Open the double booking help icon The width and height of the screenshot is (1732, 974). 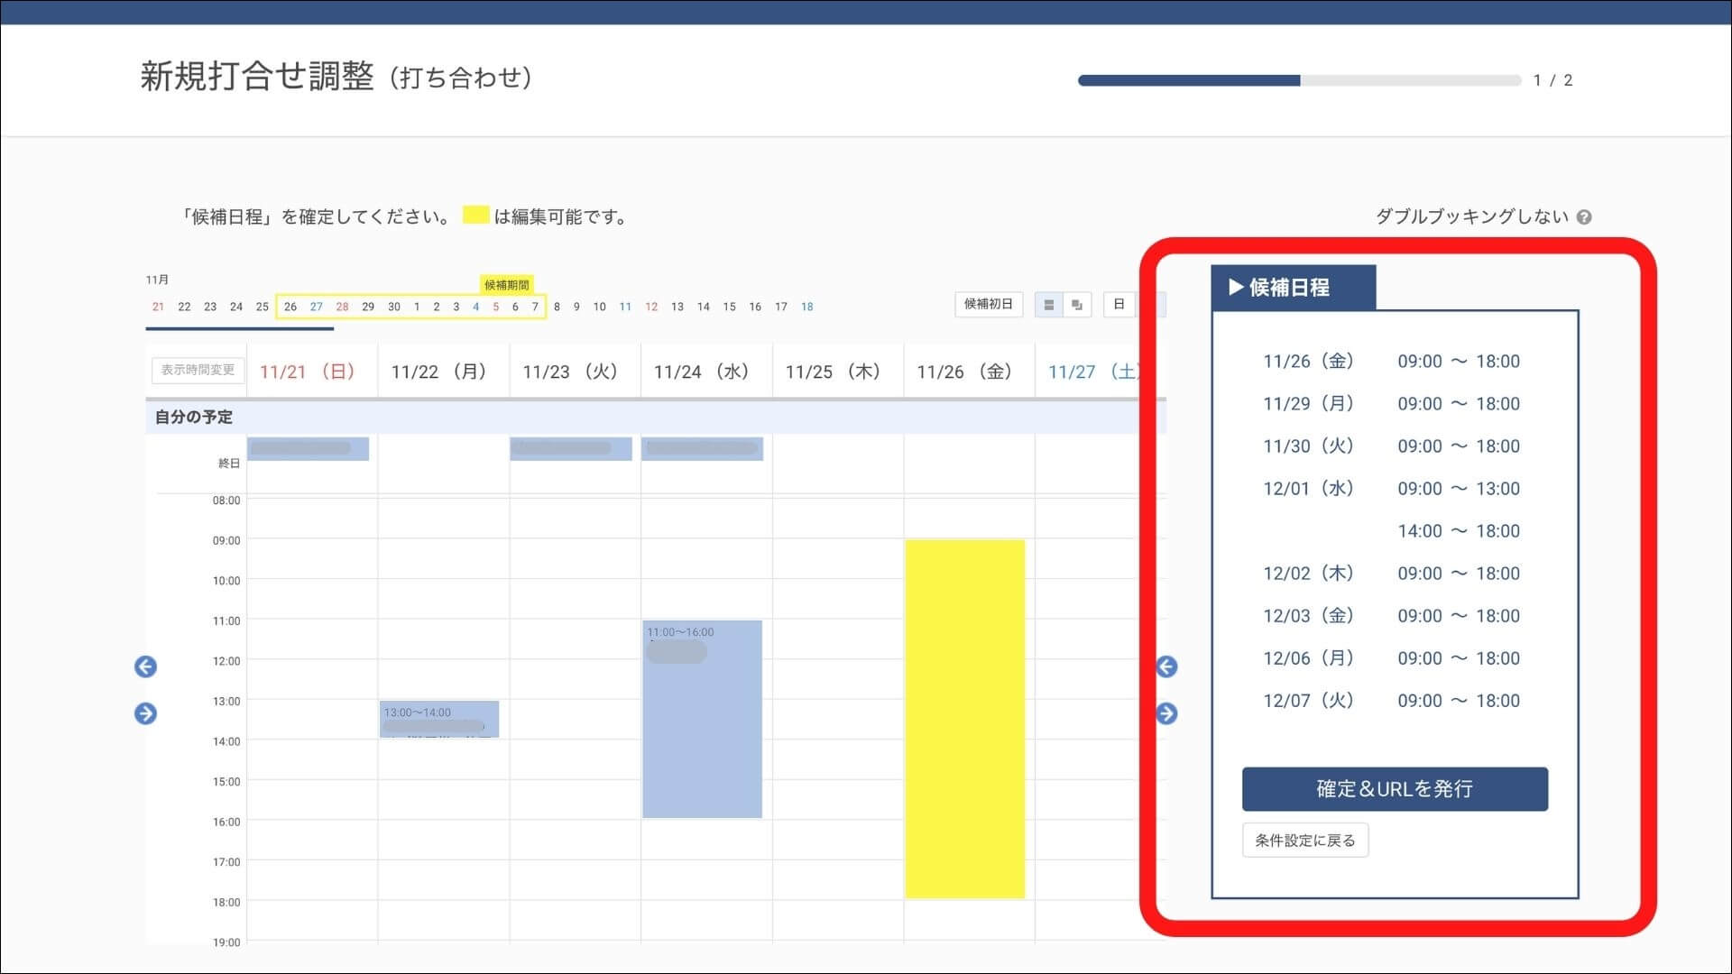tap(1584, 217)
